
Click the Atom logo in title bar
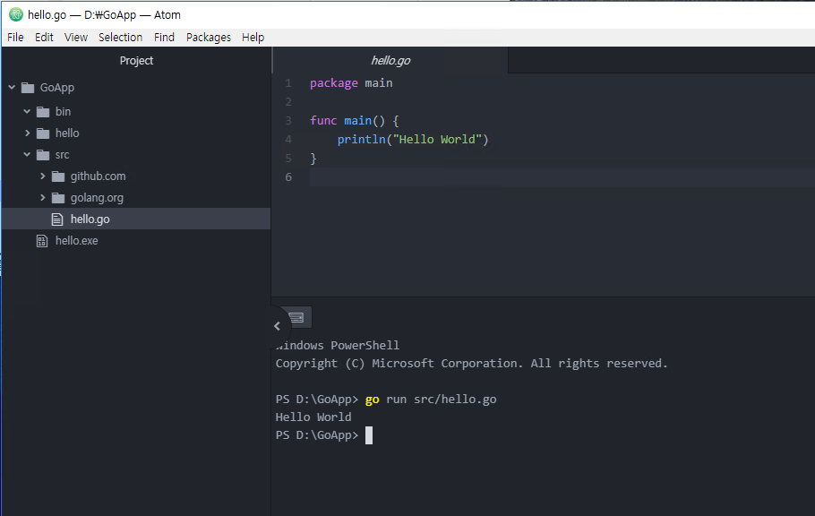[x=16, y=14]
